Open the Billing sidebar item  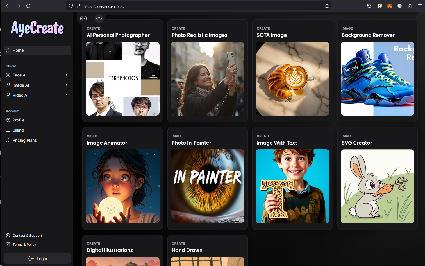(37, 130)
